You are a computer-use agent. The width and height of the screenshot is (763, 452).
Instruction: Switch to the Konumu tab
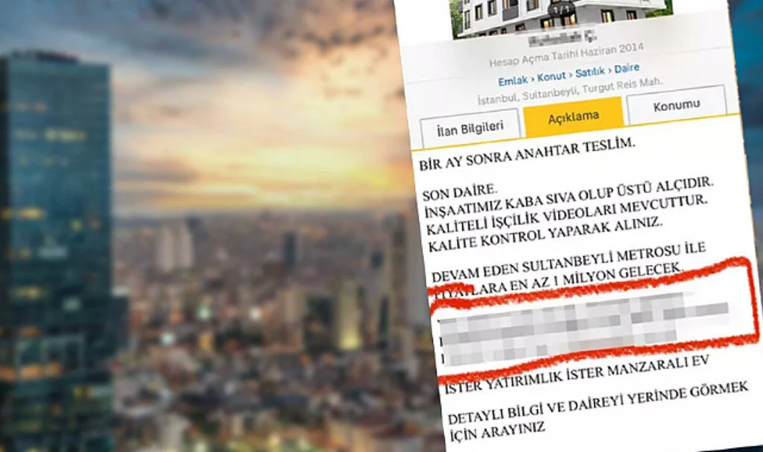[x=677, y=105]
